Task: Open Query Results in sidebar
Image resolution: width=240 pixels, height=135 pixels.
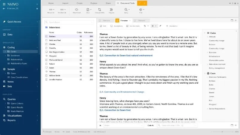Action: [x=17, y=107]
